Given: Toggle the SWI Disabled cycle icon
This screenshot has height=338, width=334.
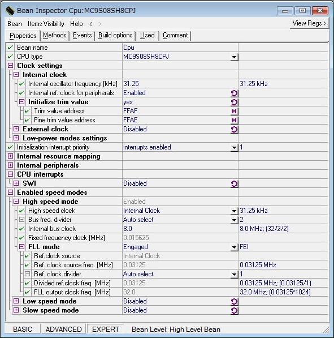Looking at the screenshot, I should (234, 183).
